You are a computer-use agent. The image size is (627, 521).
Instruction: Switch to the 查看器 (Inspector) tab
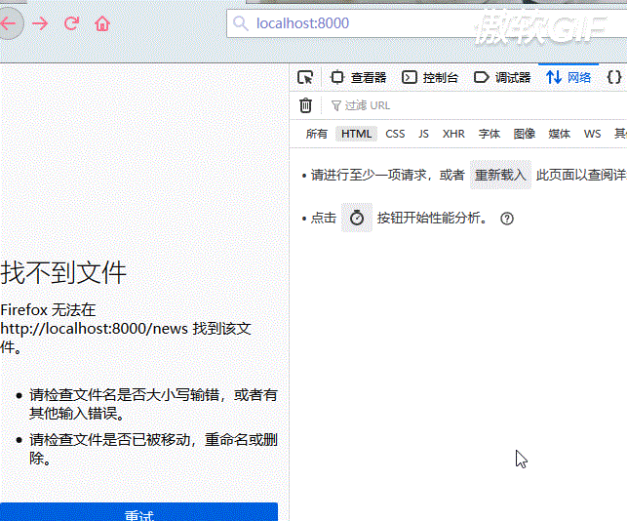pyautogui.click(x=358, y=77)
